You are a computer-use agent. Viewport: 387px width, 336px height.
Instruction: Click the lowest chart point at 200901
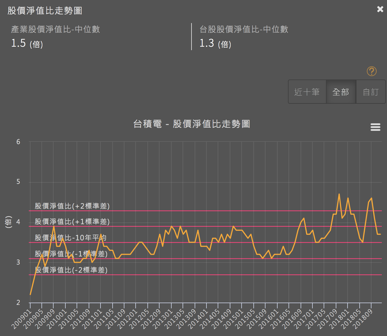tap(30, 295)
